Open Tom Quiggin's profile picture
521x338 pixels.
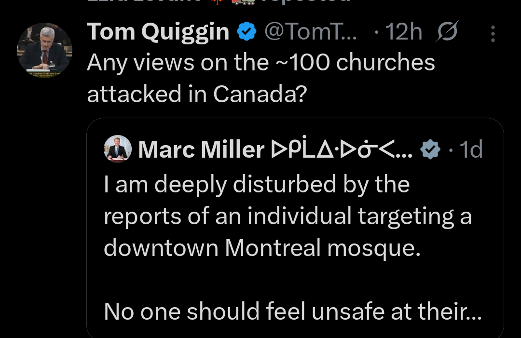click(x=44, y=50)
